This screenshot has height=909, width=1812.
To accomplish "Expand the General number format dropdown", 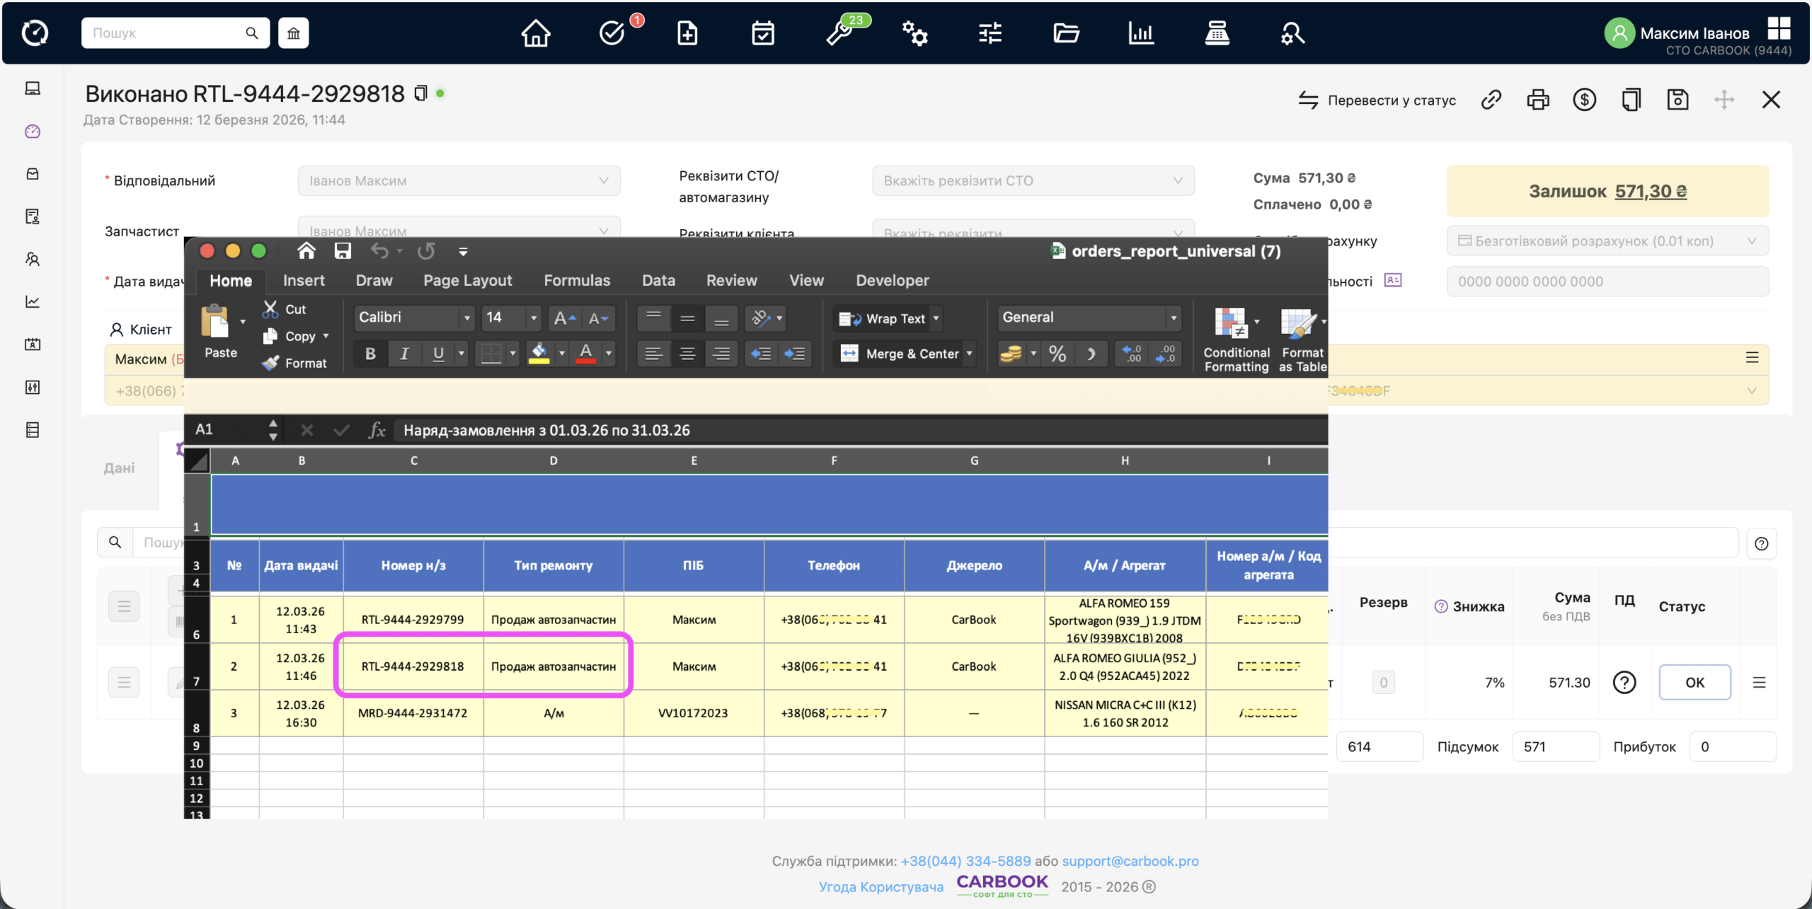I will pyautogui.click(x=1173, y=318).
